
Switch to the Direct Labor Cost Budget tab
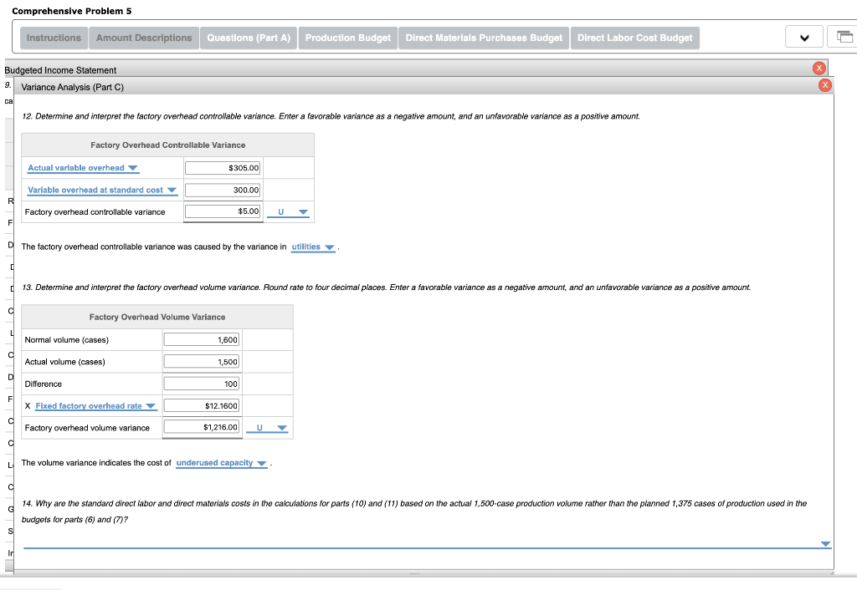pyautogui.click(x=634, y=37)
